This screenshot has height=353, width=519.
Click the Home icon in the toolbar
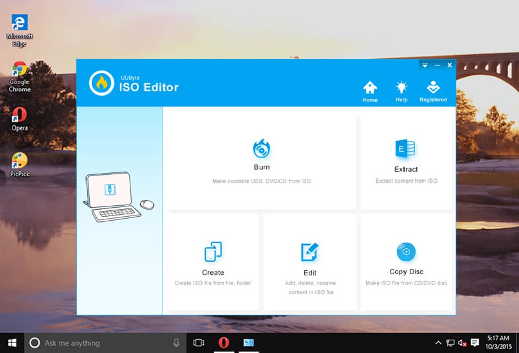369,87
